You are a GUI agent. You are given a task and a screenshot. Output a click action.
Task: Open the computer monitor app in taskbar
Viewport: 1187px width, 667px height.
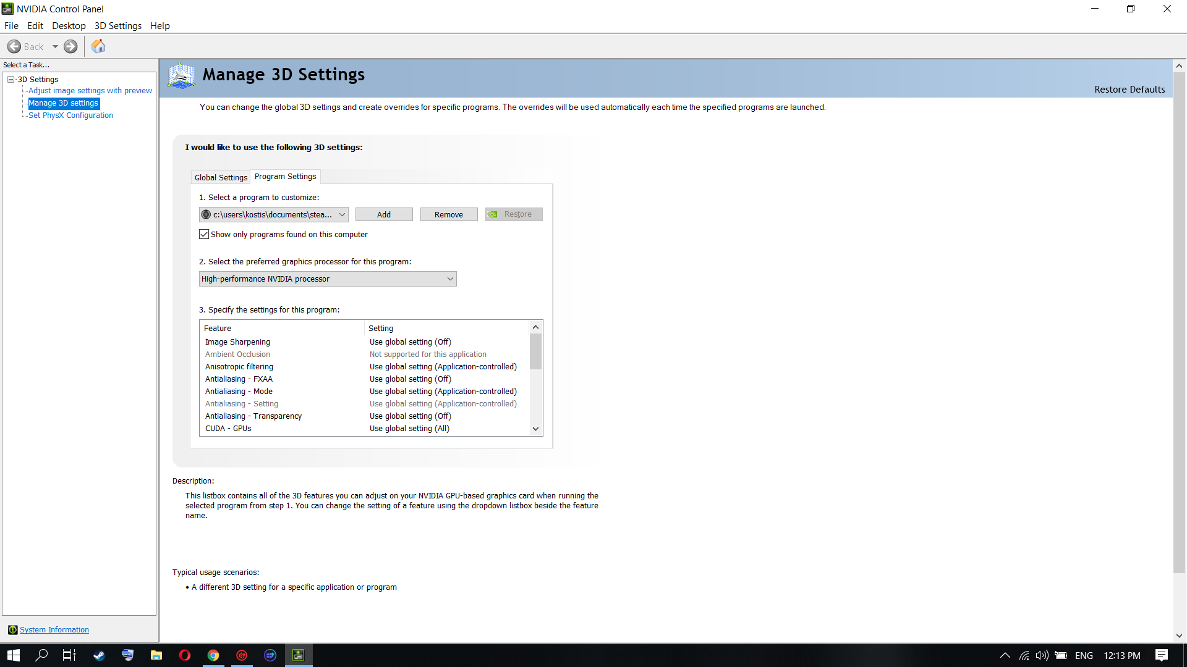point(127,655)
